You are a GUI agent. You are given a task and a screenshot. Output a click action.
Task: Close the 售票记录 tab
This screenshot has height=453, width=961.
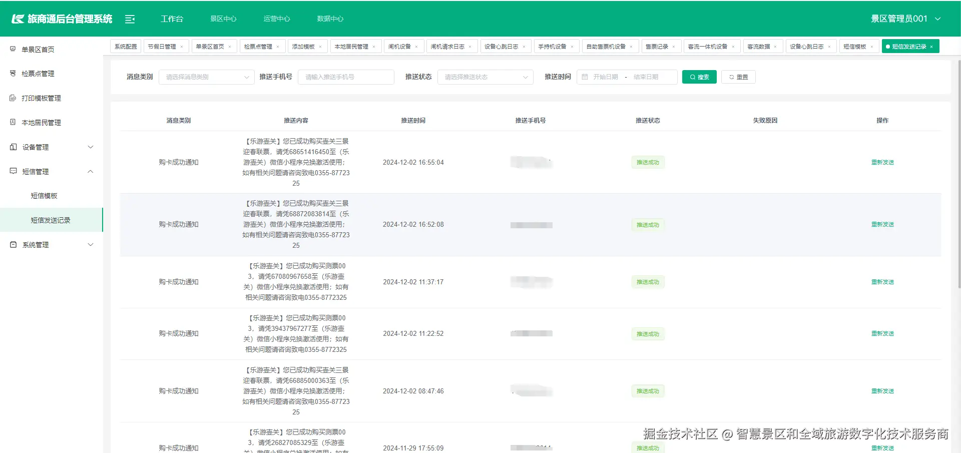(x=674, y=47)
